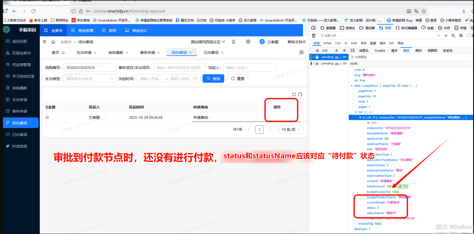Filter network requests by XHR
474x234 pixels.
354,43
